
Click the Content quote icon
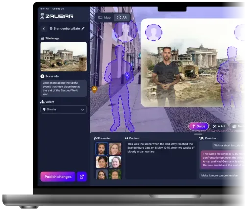coord(127,138)
